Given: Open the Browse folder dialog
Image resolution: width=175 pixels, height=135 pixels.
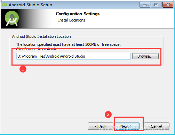Looking at the screenshot, I should [145, 56].
